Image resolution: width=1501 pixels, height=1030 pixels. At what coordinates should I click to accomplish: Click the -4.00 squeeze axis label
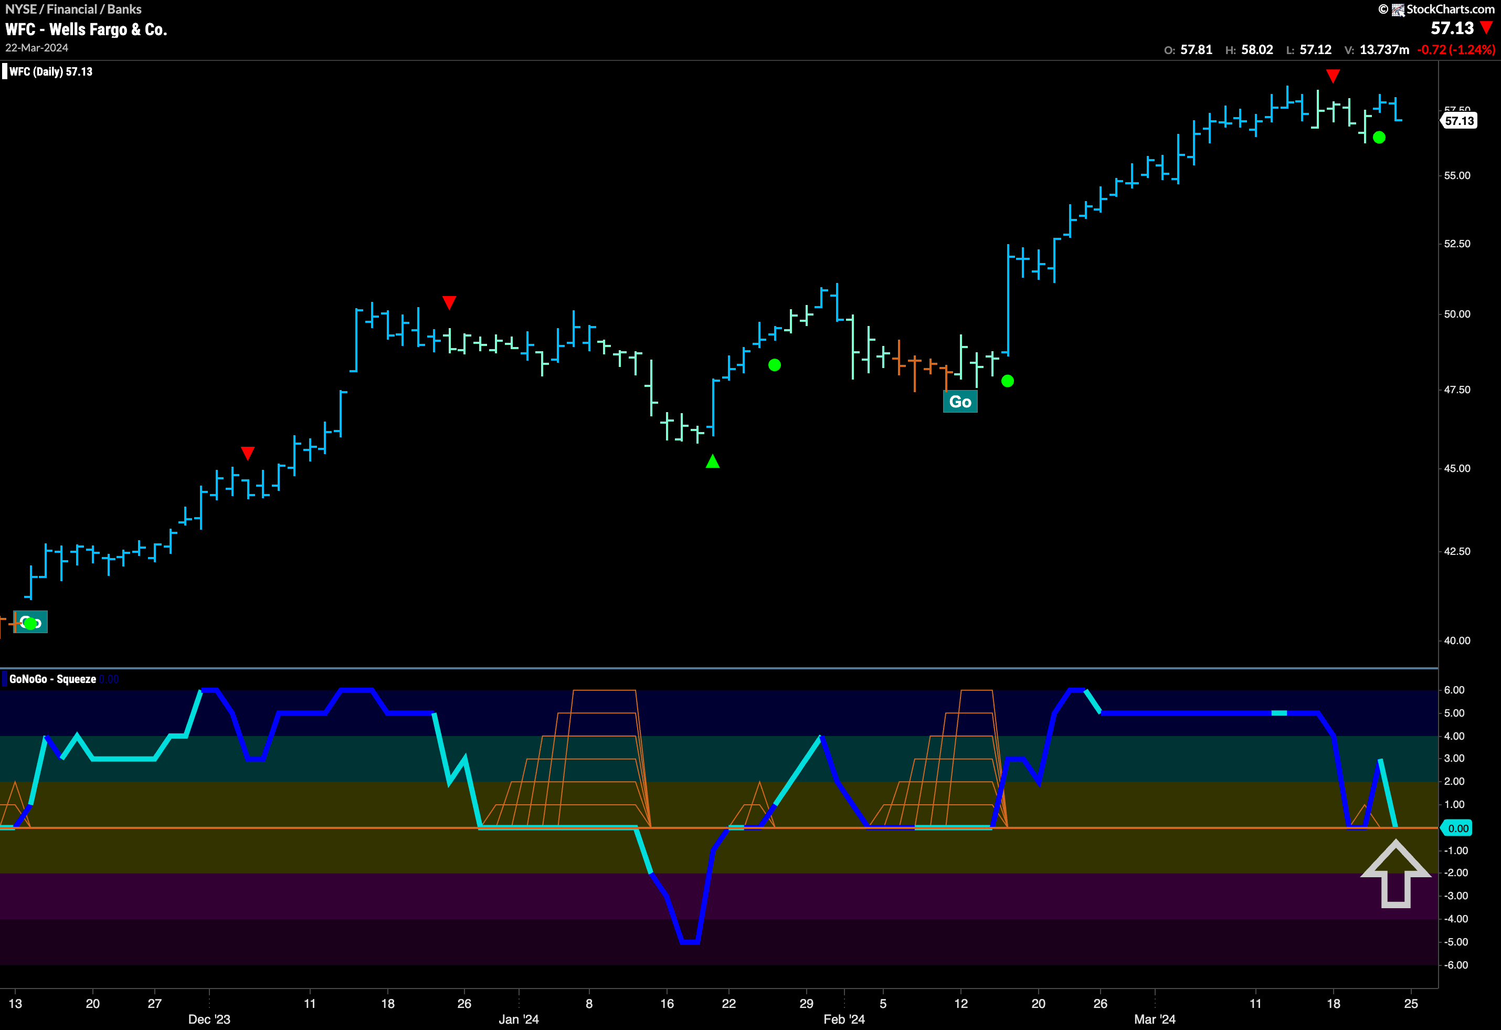coord(1456,919)
